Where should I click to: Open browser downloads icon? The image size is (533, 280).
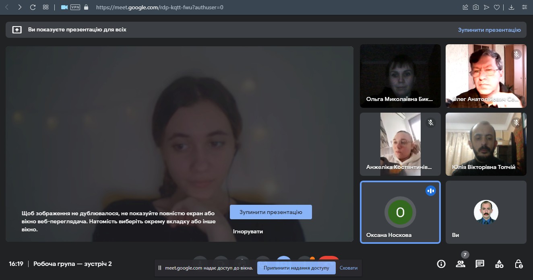coord(512,7)
